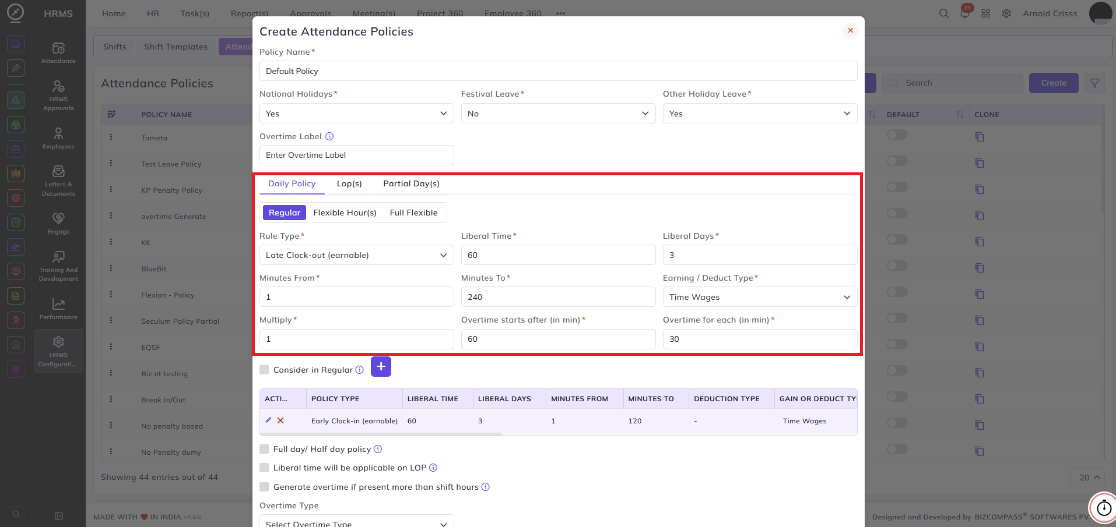1116x527 pixels.
Task: Switch to Daily Policy tab
Action: [x=292, y=183]
